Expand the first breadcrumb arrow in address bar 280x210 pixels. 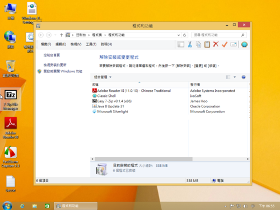(73, 35)
